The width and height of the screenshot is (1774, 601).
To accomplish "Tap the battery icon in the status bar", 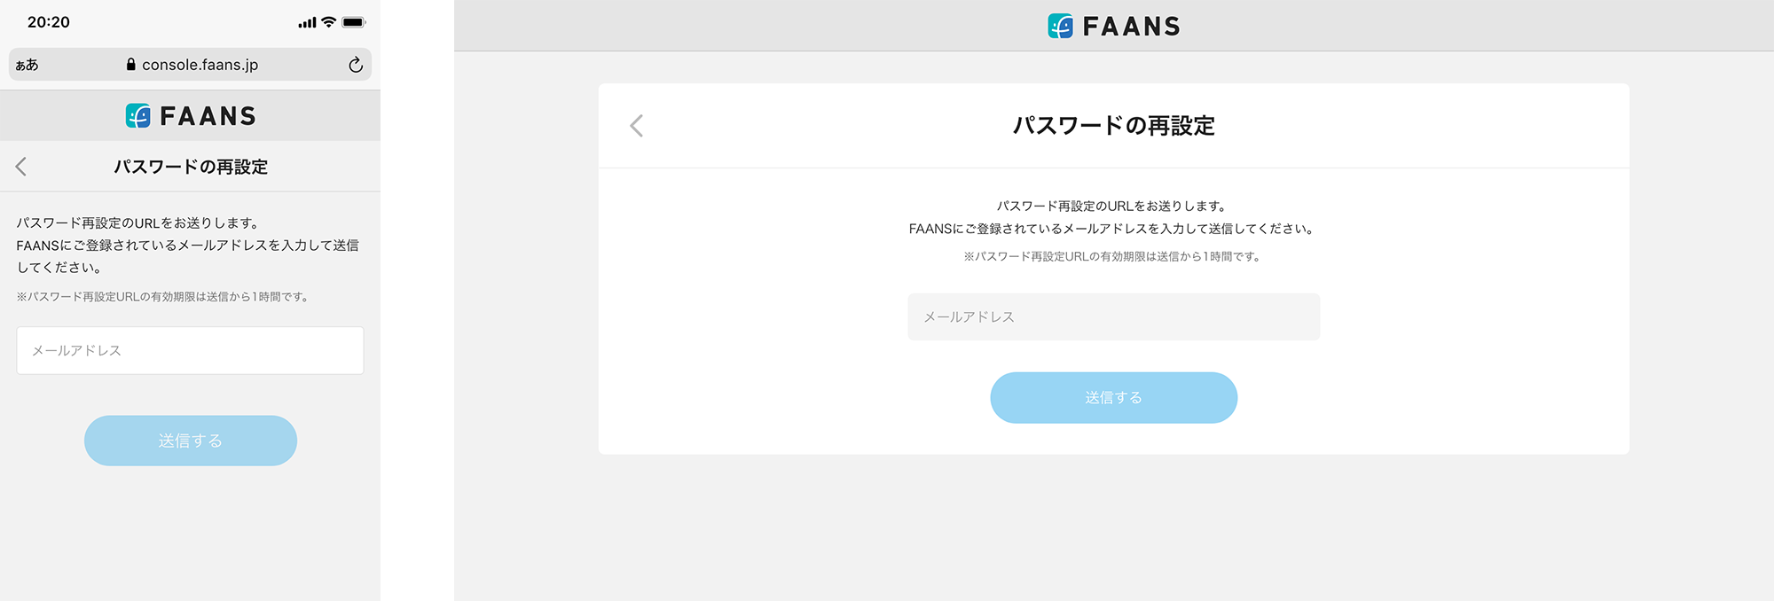I will tap(355, 20).
